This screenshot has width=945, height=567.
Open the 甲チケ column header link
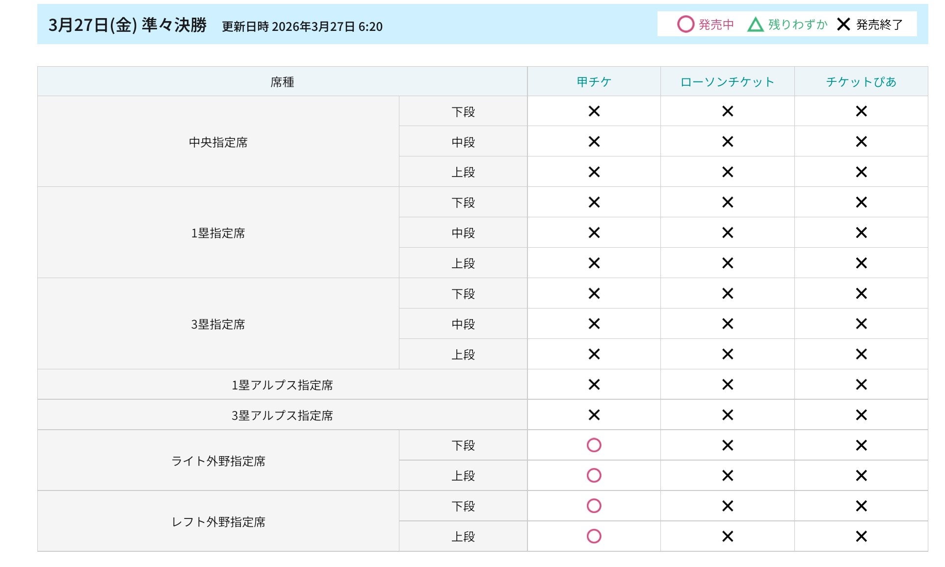click(594, 82)
